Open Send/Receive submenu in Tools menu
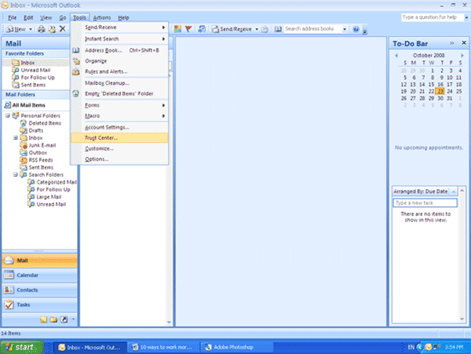 (119, 27)
